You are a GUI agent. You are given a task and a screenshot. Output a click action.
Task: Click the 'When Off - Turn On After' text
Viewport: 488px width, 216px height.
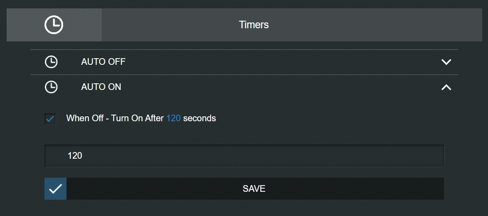click(x=115, y=119)
